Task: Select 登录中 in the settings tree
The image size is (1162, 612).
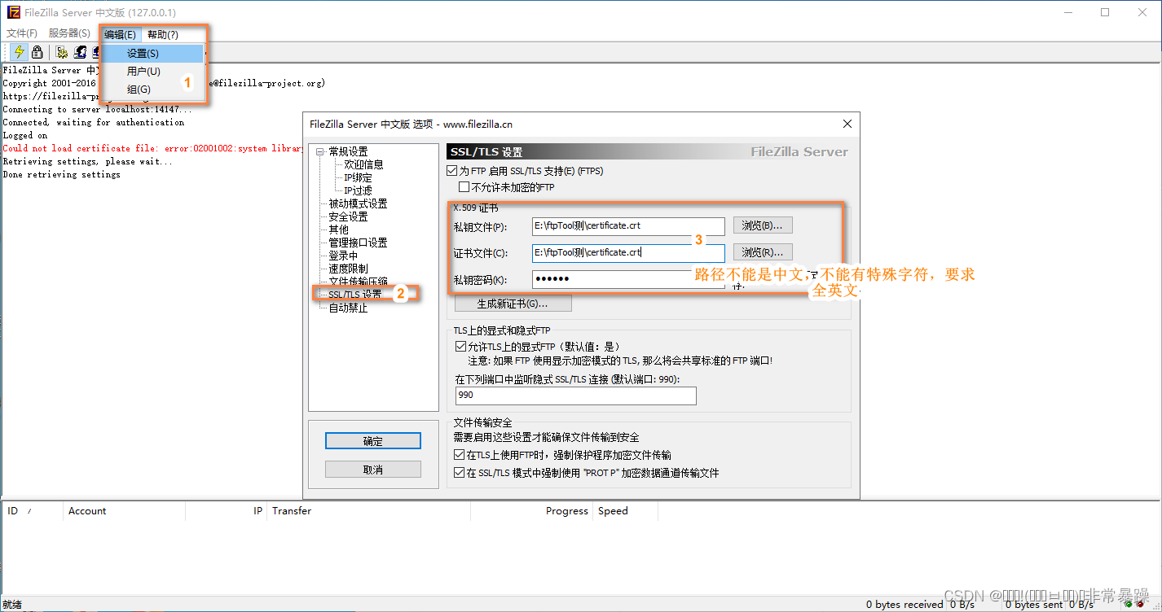Action: [x=343, y=256]
